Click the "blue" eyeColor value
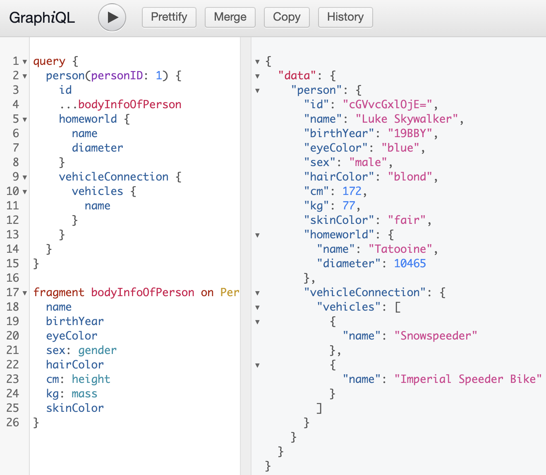 [x=400, y=148]
